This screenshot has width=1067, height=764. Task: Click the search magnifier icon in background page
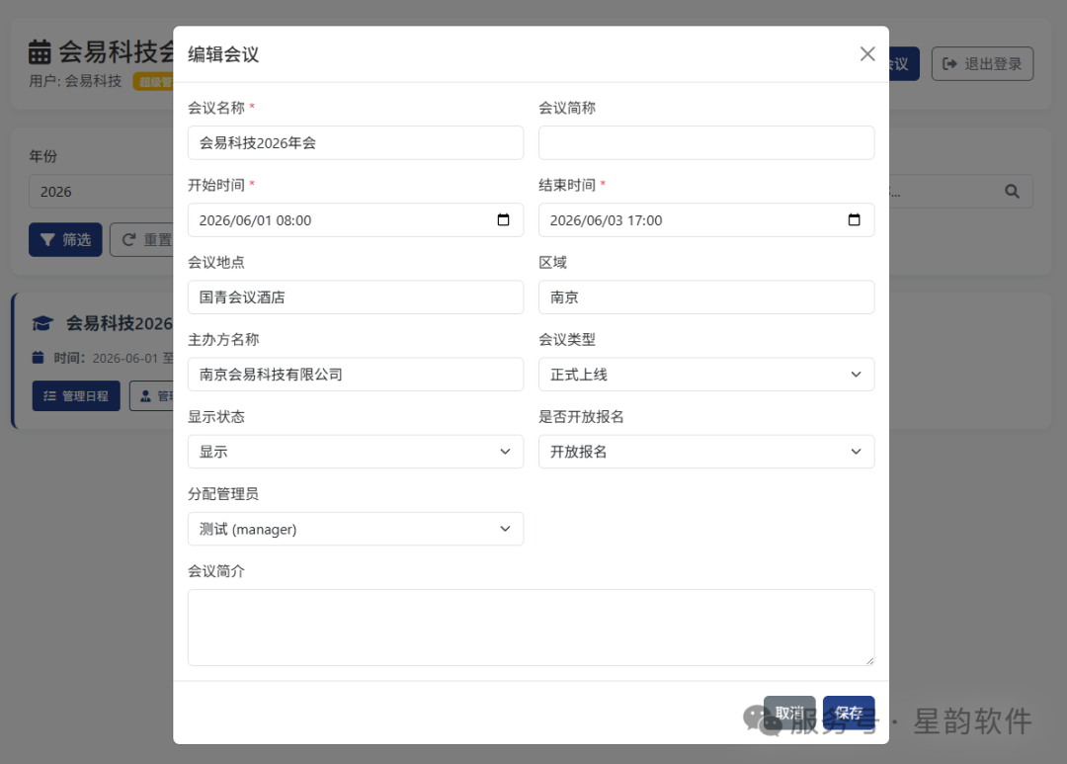pos(1012,192)
